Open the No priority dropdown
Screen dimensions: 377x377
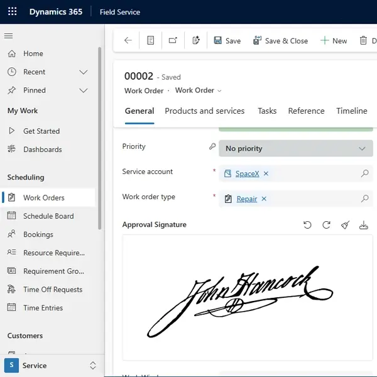(296, 148)
